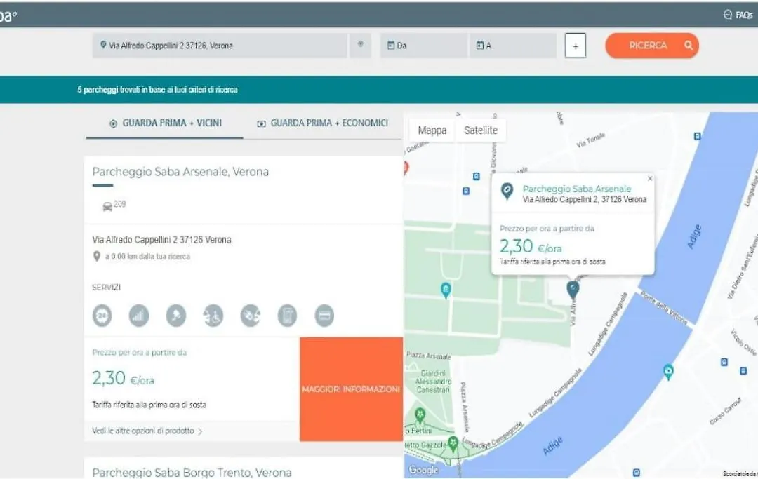Image resolution: width=758 pixels, height=479 pixels.
Task: Open the FAQs link
Action: point(744,15)
